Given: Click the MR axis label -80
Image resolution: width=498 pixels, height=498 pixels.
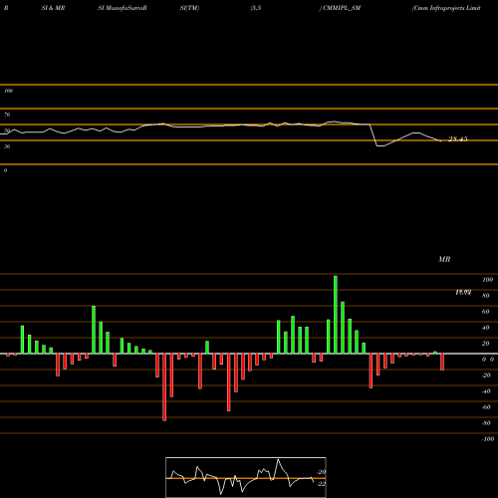Looking at the screenshot, I should [486, 423].
